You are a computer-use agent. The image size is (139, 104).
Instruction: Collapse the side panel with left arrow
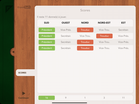13,52
